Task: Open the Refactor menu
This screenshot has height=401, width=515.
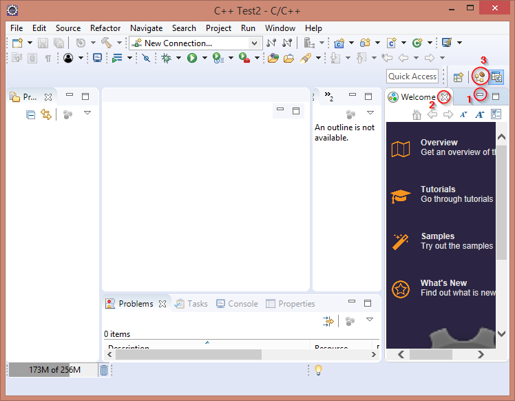Action: [x=105, y=28]
